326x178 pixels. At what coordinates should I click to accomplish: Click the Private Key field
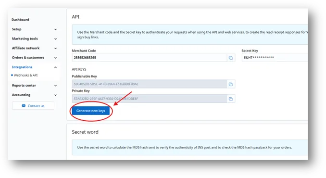pos(149,99)
